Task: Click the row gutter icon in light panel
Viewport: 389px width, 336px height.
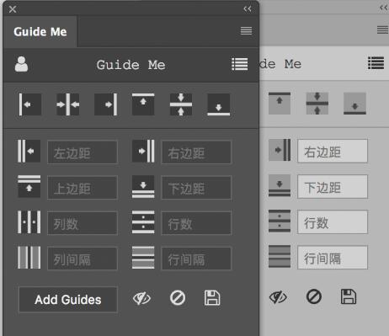Action: point(280,256)
